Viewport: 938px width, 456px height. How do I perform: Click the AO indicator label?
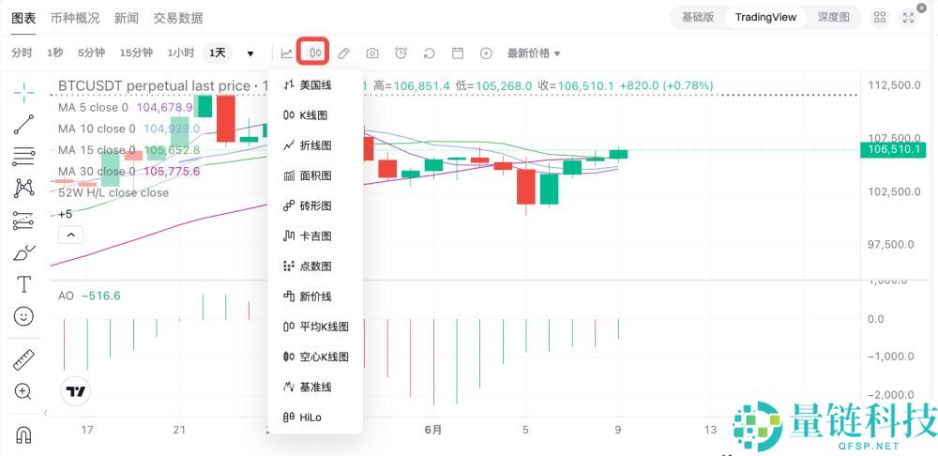pyautogui.click(x=66, y=296)
